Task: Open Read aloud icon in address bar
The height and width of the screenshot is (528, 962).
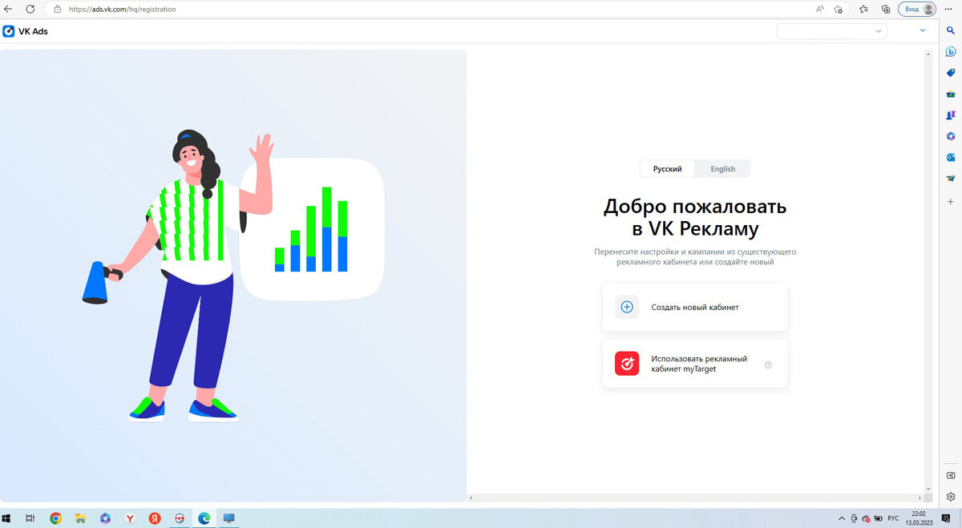Action: 819,9
